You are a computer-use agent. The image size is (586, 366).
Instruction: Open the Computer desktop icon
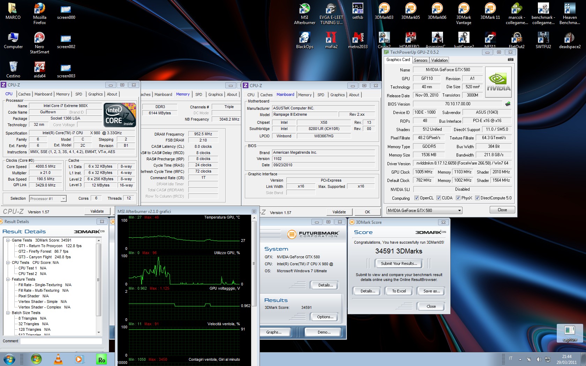coord(13,40)
